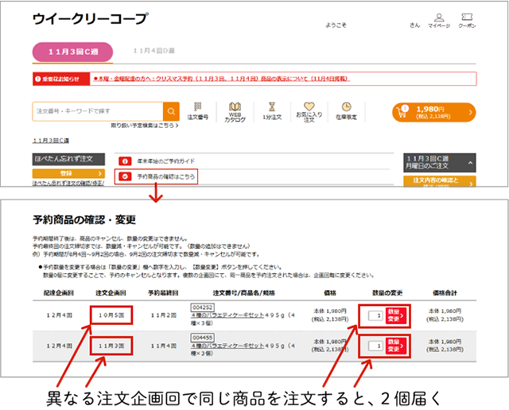Switch to the １１月４回D週 tab
The image size is (509, 410).
pyautogui.click(x=153, y=51)
